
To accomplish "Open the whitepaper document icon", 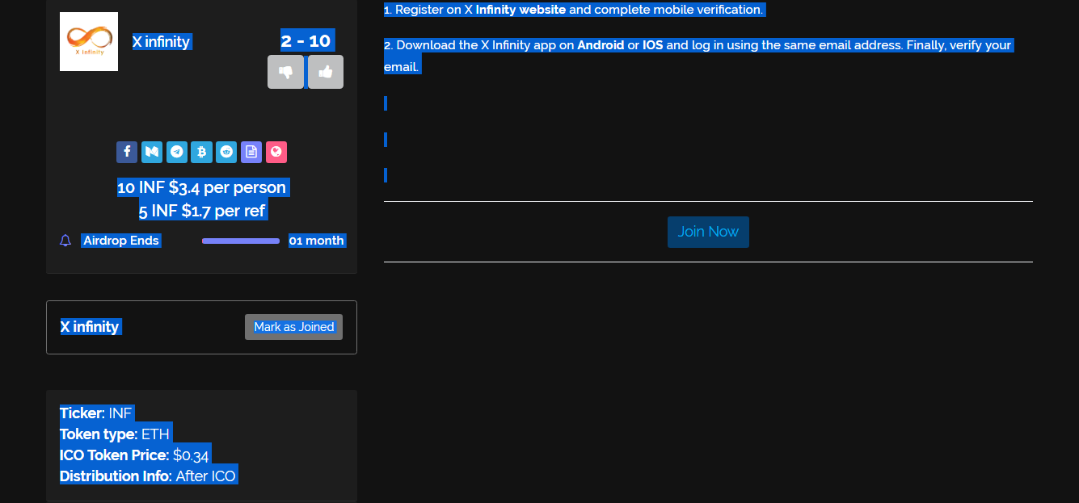I will tap(251, 152).
